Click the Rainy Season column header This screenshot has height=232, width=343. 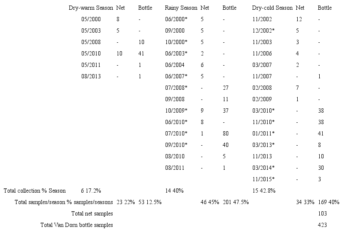pyautogui.click(x=181, y=8)
